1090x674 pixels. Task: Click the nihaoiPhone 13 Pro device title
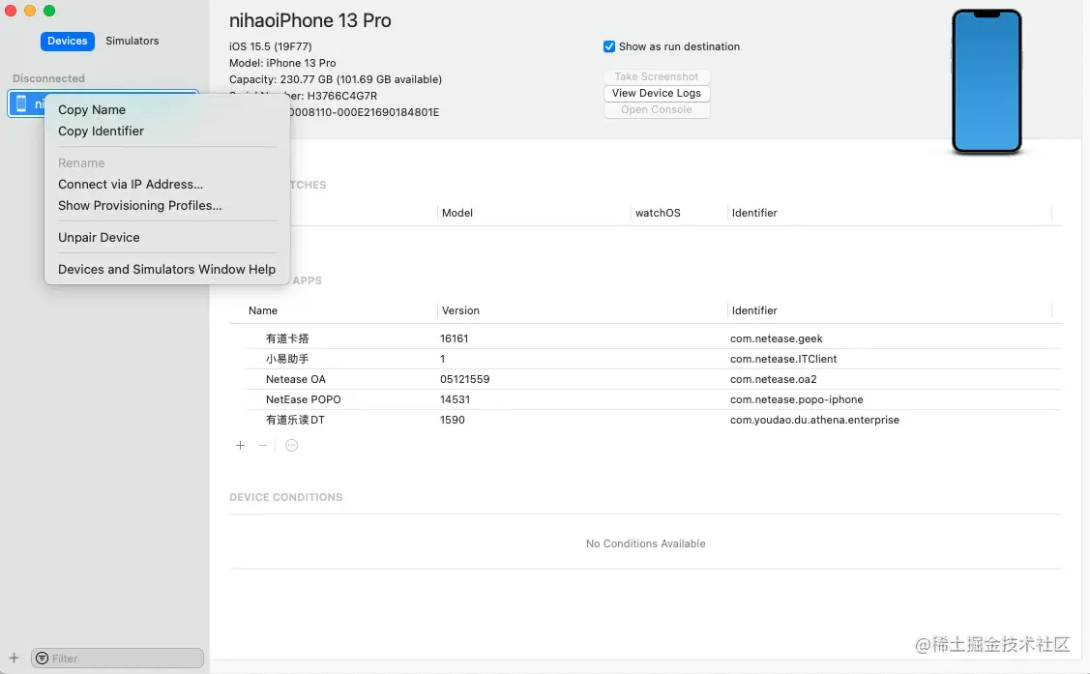coord(310,21)
